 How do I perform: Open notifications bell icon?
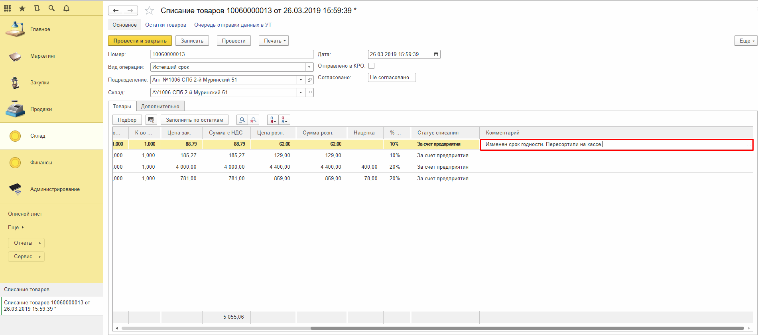(66, 8)
